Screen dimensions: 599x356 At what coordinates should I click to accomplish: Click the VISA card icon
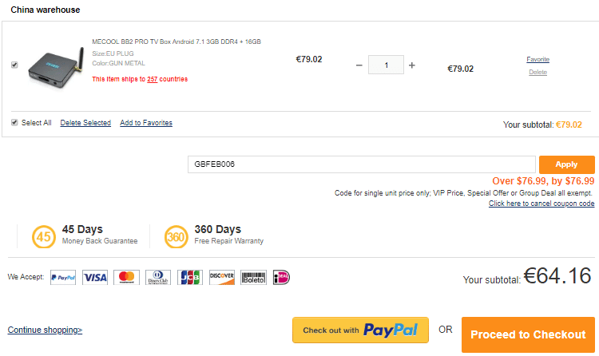[95, 278]
